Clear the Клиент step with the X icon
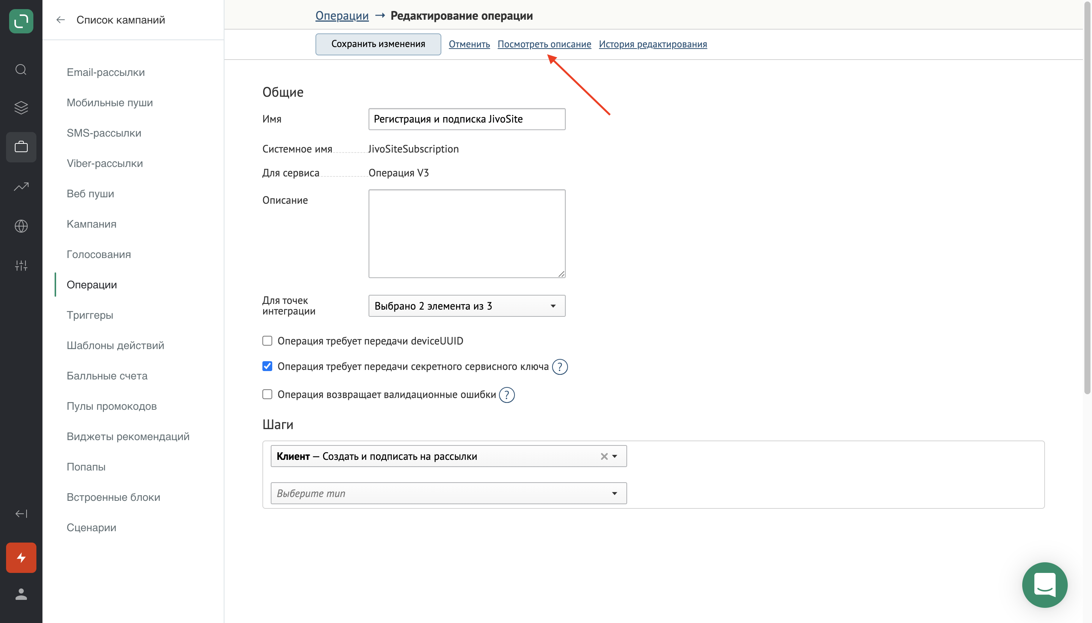1092x623 pixels. [x=604, y=456]
